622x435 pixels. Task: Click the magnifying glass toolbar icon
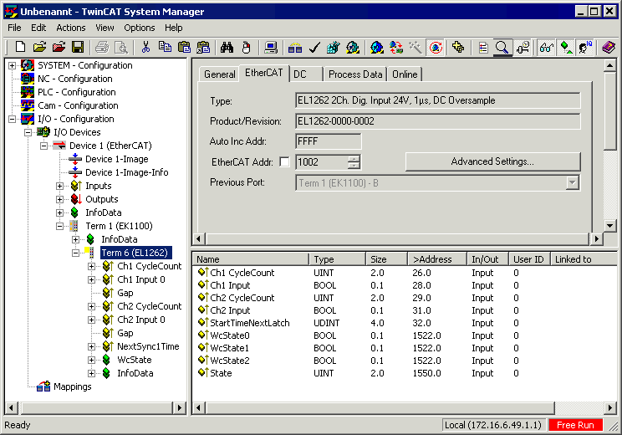coord(502,47)
